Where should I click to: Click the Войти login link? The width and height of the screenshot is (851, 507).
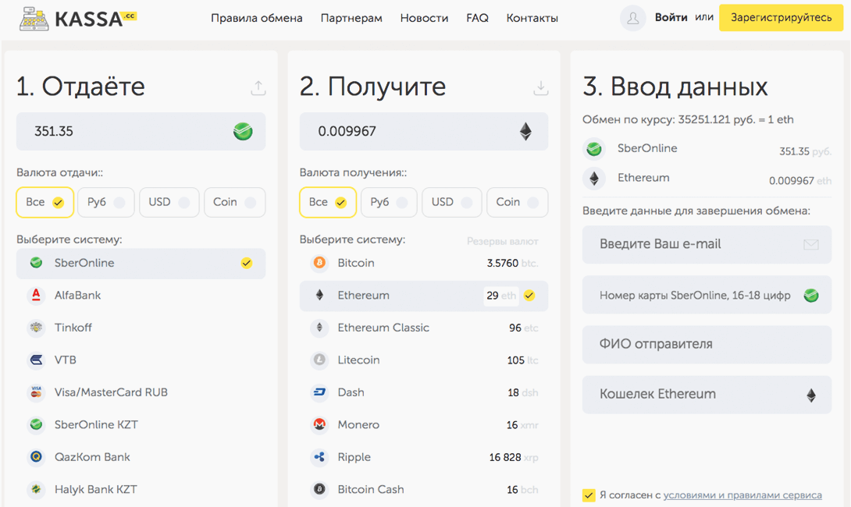[671, 17]
